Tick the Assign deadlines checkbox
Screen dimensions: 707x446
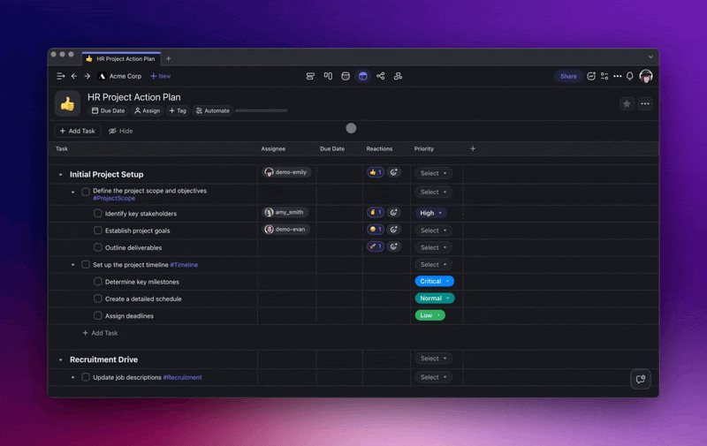pos(98,315)
